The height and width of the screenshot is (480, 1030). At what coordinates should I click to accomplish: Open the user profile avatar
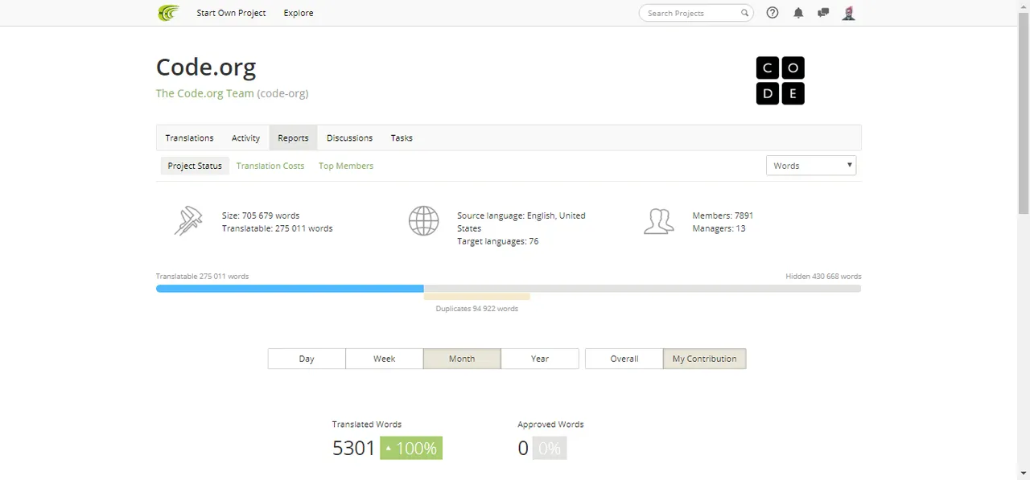848,13
